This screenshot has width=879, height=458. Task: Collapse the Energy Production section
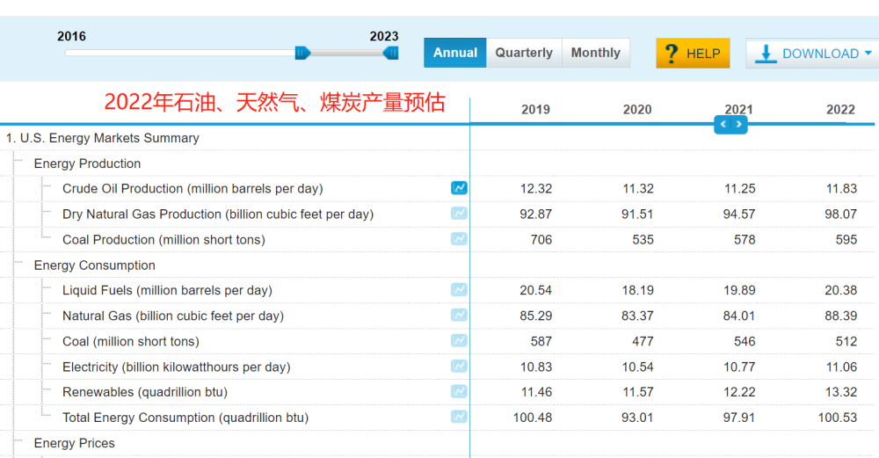pos(87,164)
